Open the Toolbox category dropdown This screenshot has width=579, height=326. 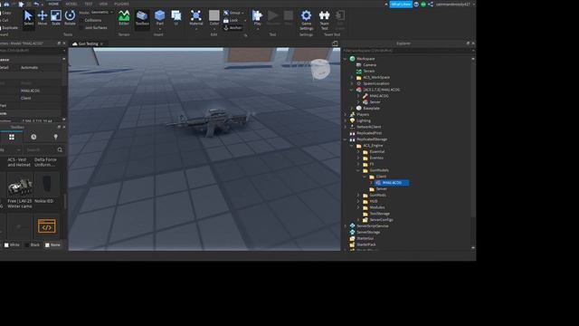(x=11, y=149)
